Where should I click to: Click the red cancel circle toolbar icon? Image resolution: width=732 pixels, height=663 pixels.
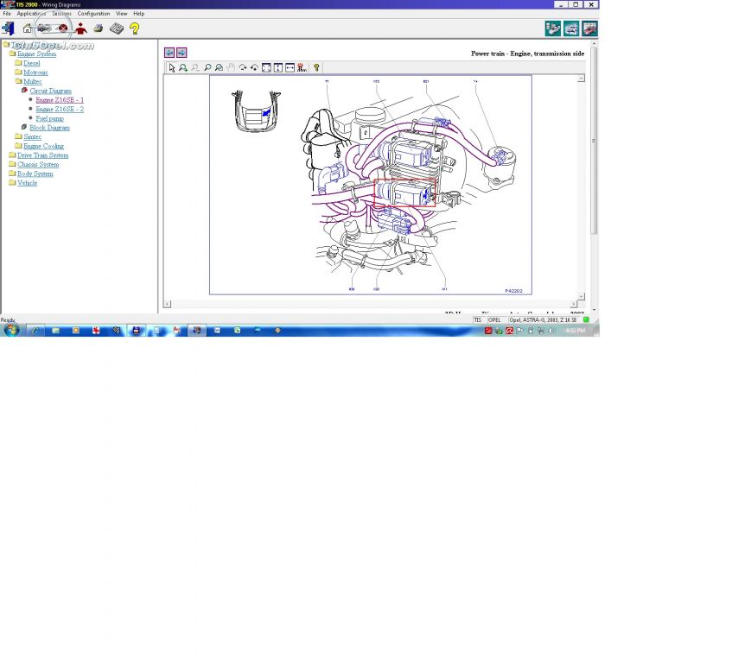pos(62,28)
